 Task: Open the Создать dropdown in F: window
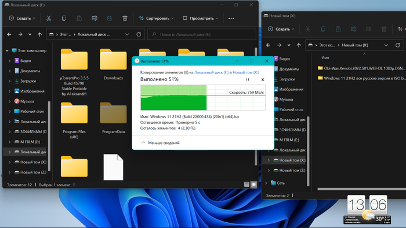pos(22,19)
